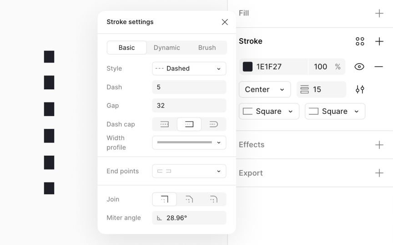
Task: Open the End points dropdown
Action: (189, 171)
